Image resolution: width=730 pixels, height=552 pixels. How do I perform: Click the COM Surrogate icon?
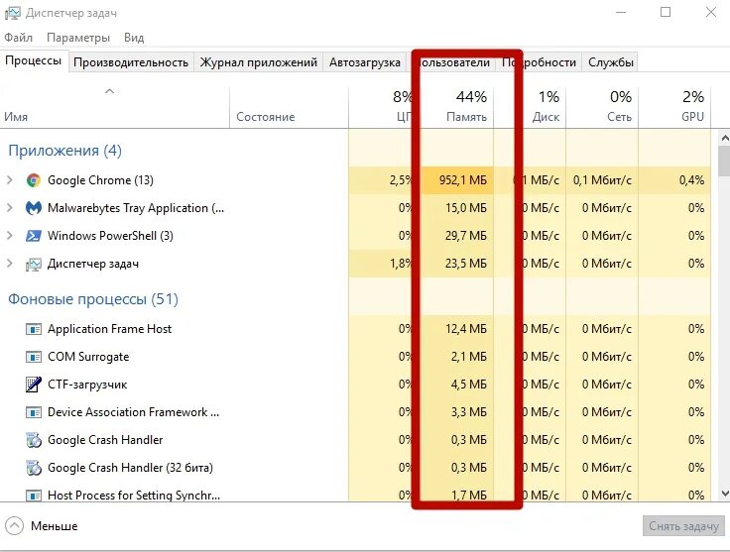[x=34, y=357]
